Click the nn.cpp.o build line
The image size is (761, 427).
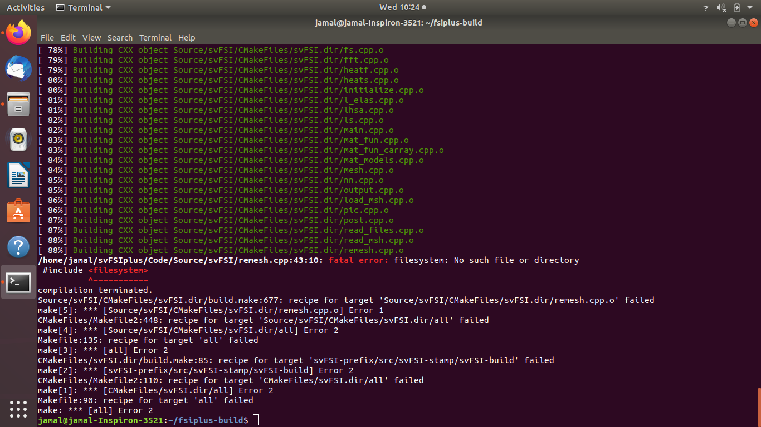(x=211, y=180)
